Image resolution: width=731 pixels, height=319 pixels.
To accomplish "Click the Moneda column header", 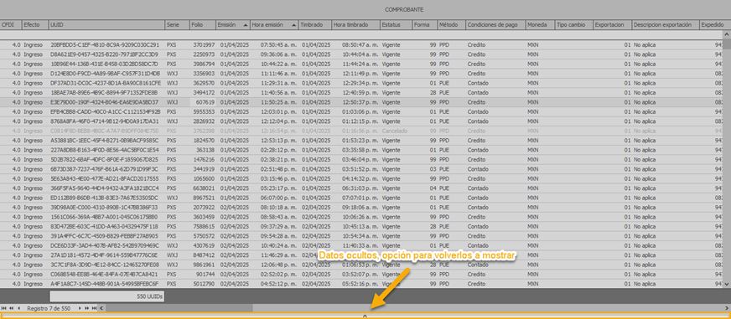I will [540, 24].
